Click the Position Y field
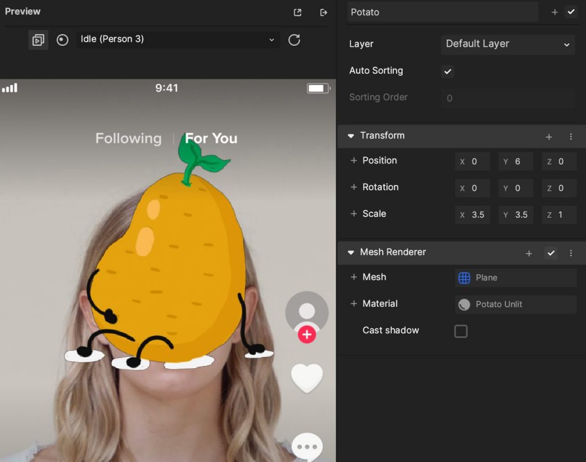The height and width of the screenshot is (462, 586). point(516,161)
